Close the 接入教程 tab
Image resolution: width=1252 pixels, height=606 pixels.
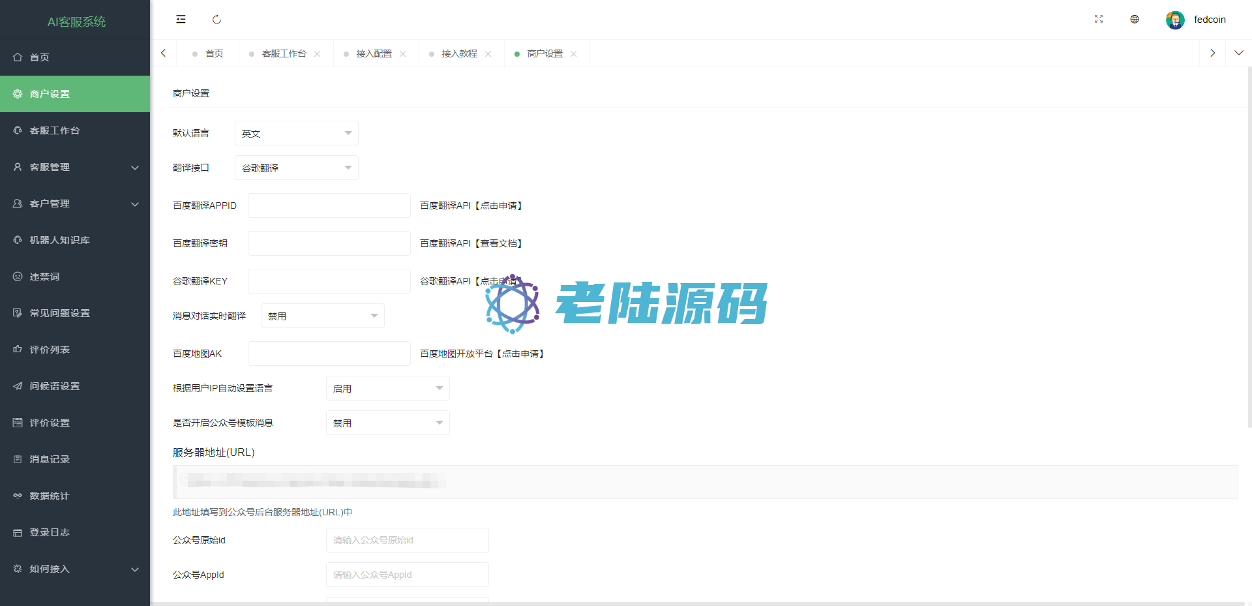pos(488,54)
